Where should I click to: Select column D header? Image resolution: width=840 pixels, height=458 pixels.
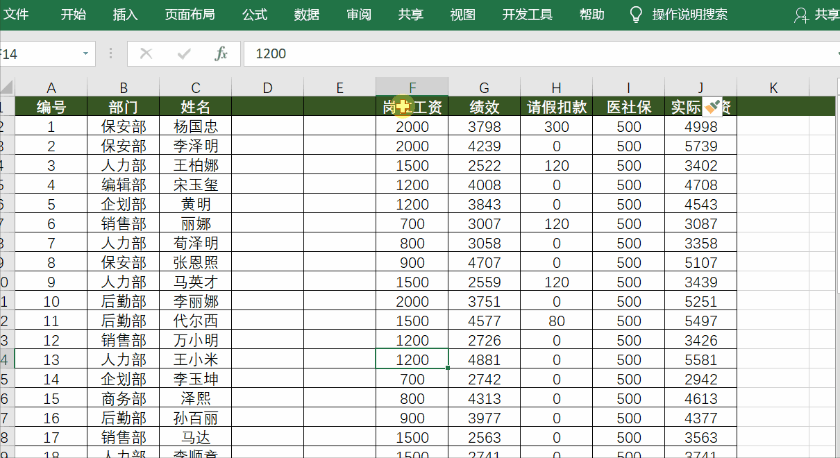(x=268, y=87)
